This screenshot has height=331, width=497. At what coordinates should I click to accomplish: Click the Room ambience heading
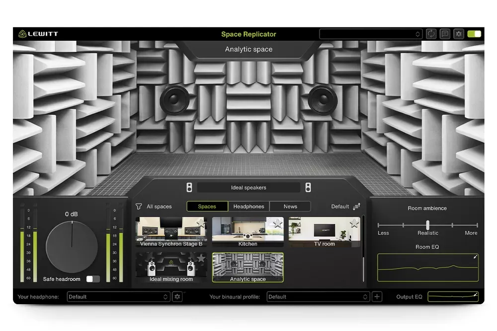coord(427,208)
